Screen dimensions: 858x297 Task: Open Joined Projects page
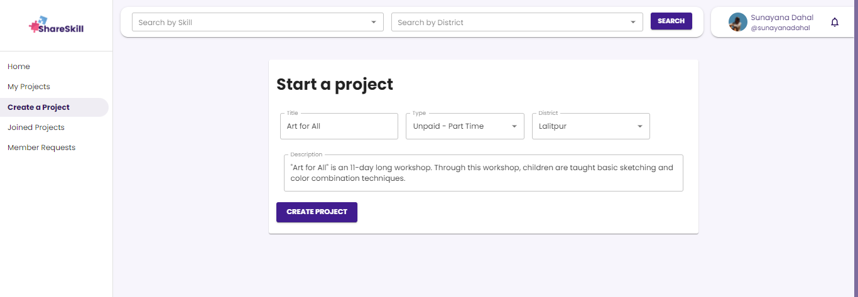tap(36, 127)
